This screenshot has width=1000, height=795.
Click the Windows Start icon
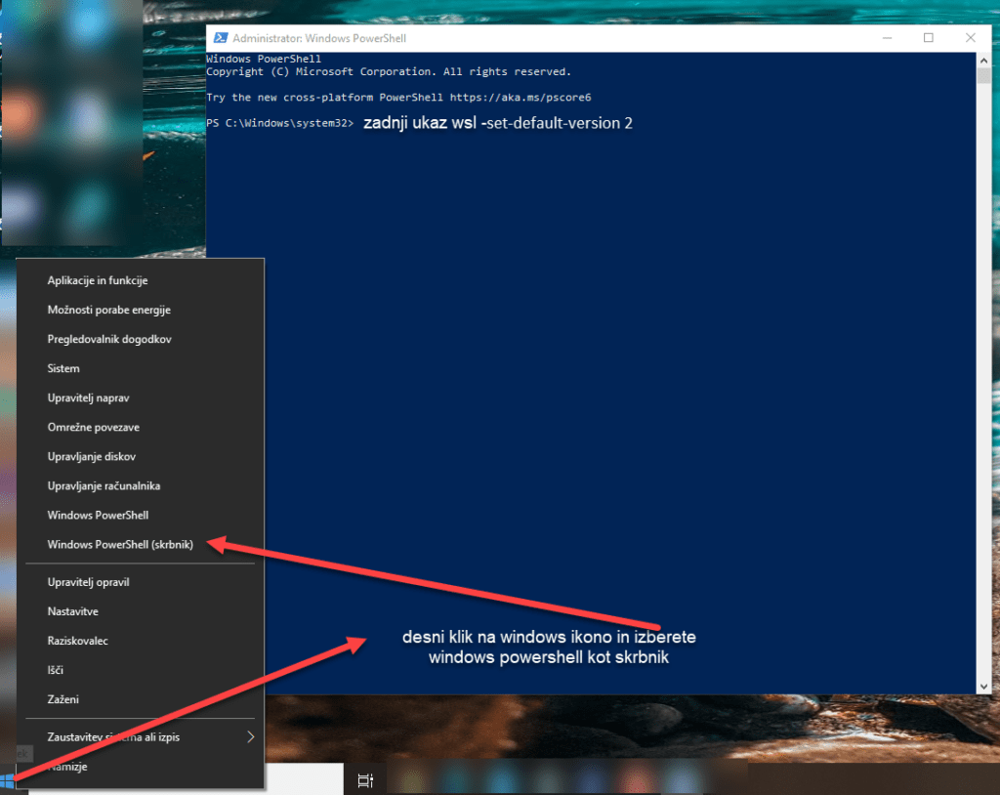click(7, 781)
